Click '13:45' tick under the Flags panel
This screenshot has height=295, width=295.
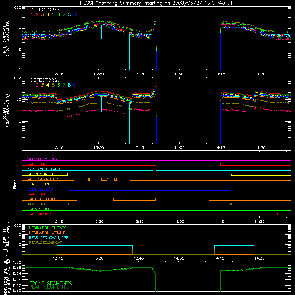click(x=139, y=222)
